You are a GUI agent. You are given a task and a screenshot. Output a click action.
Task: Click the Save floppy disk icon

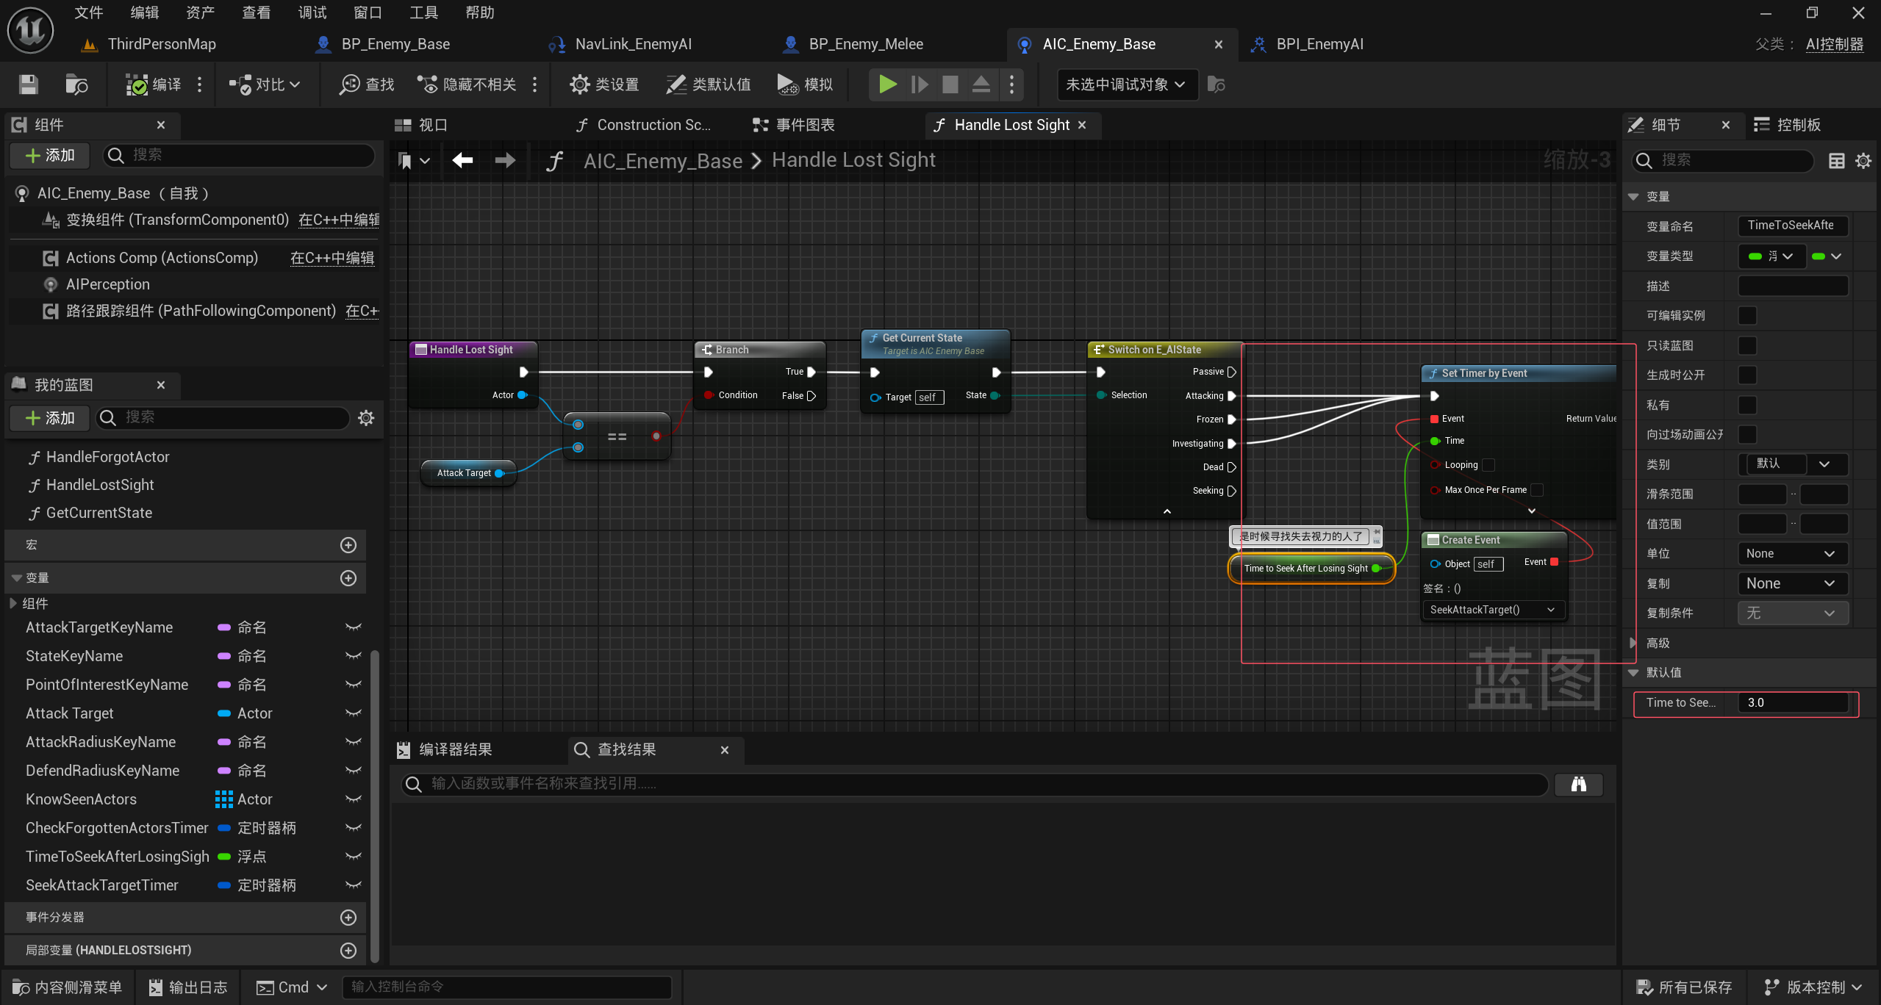coord(28,84)
